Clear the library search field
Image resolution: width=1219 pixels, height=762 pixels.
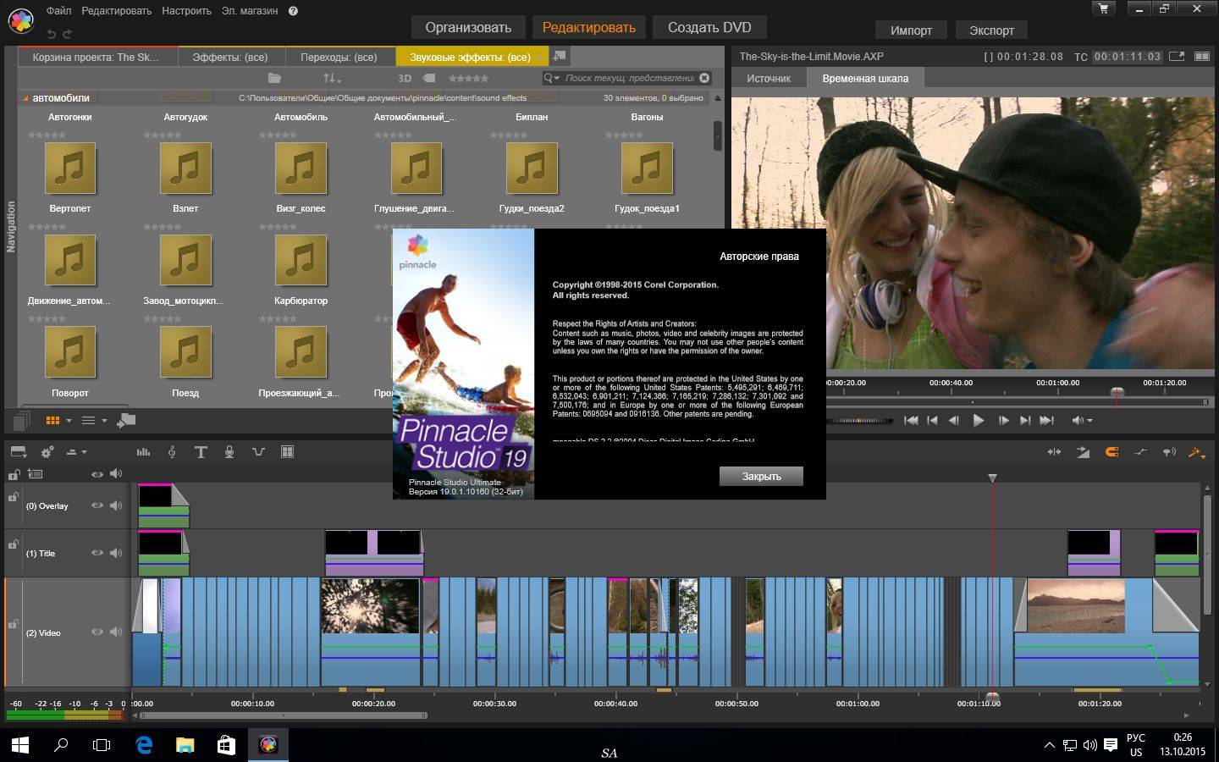pyautogui.click(x=704, y=78)
